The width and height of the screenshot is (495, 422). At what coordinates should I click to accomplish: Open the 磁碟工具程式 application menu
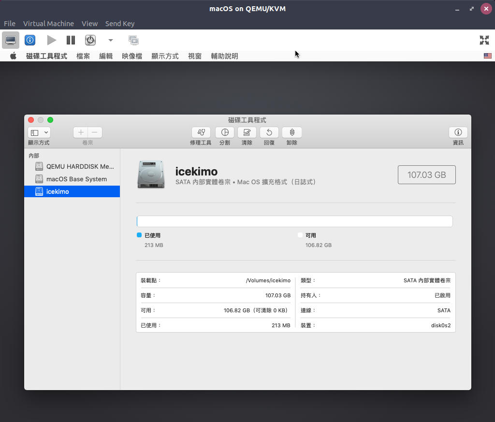click(x=47, y=56)
